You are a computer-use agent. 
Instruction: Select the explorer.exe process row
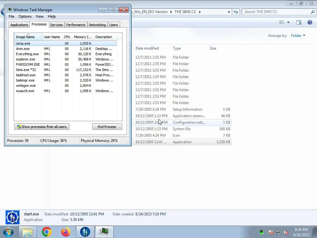(65, 59)
